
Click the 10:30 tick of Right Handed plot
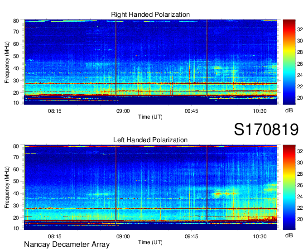click(260, 111)
